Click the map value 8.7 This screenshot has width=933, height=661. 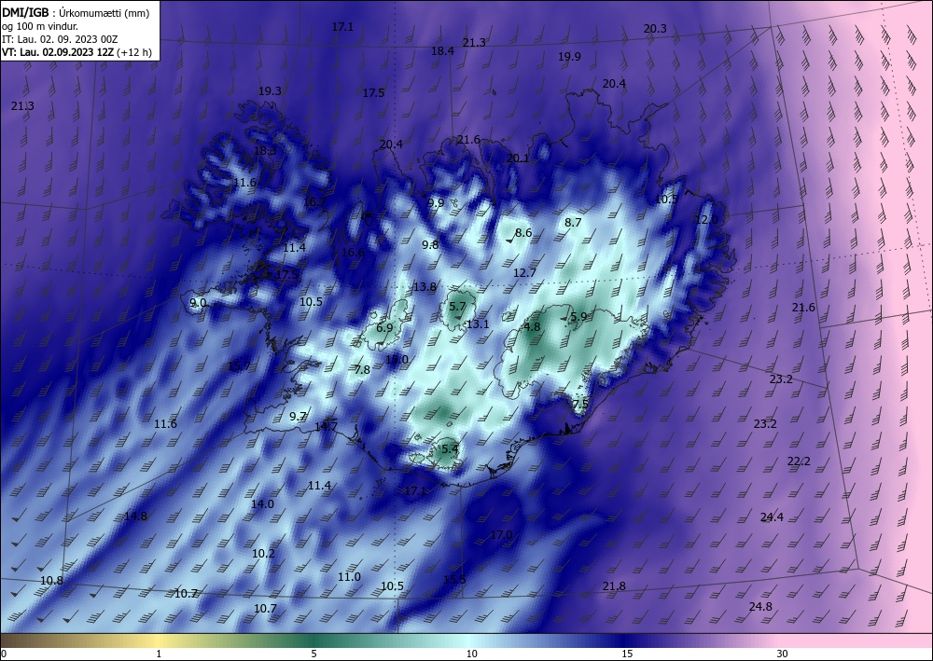tap(573, 223)
